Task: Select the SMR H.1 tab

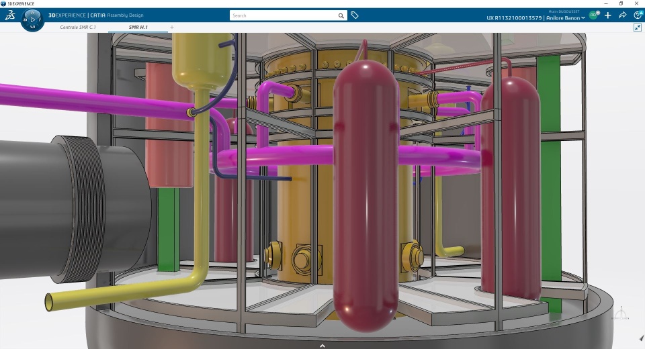Action: tap(138, 27)
